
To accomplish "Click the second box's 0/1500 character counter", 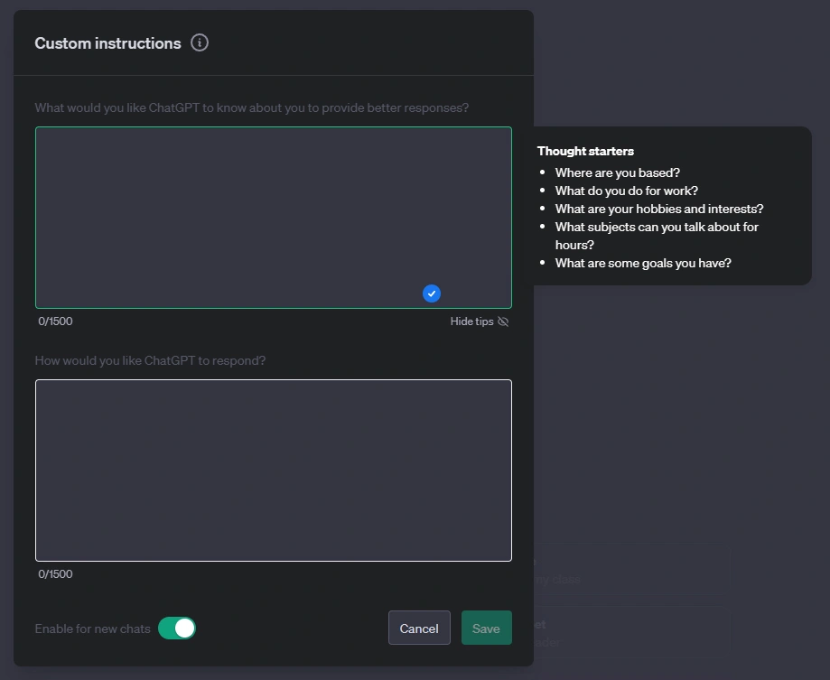I will tap(56, 574).
